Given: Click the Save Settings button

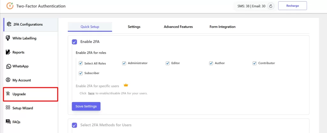Looking at the screenshot, I should [86, 106].
